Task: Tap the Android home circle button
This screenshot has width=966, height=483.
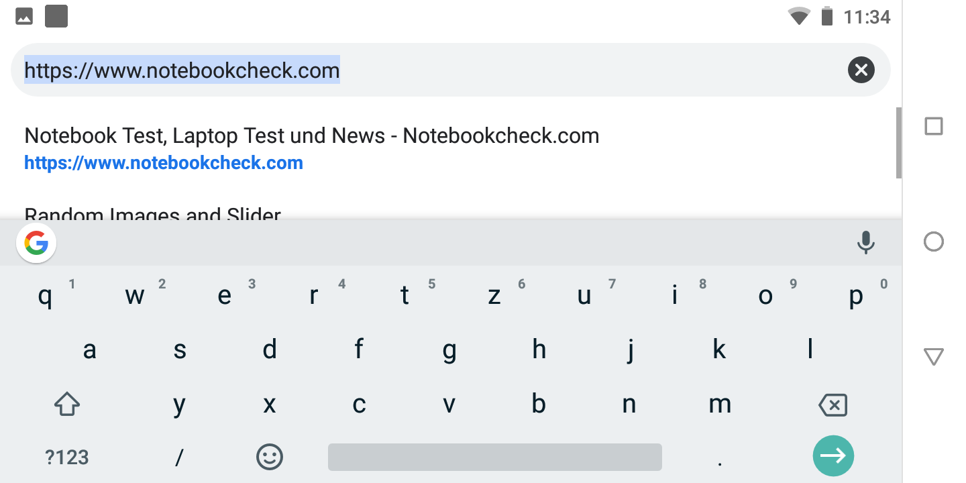Action: coord(933,241)
